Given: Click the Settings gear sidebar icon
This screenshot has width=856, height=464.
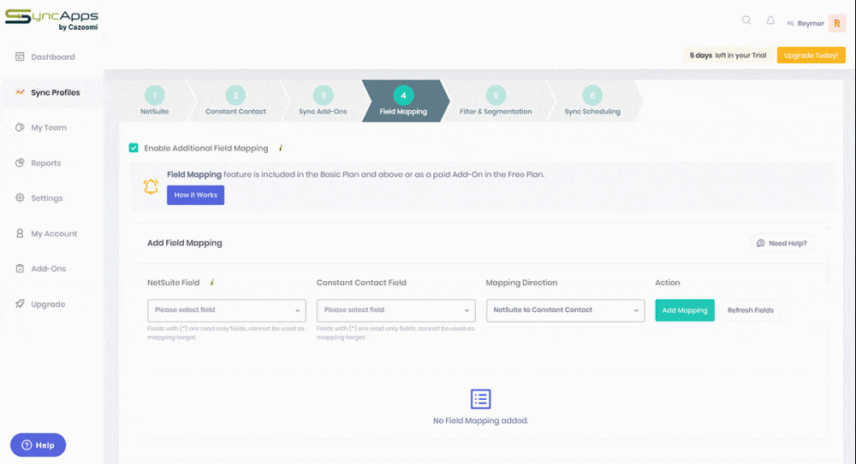Looking at the screenshot, I should tap(20, 198).
